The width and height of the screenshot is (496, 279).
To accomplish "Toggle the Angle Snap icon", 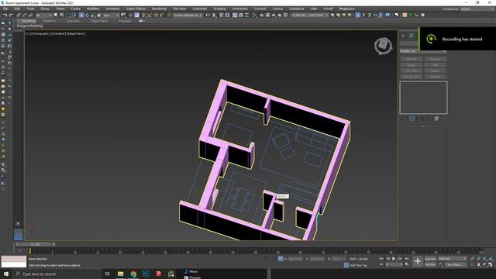I will tap(150, 15).
